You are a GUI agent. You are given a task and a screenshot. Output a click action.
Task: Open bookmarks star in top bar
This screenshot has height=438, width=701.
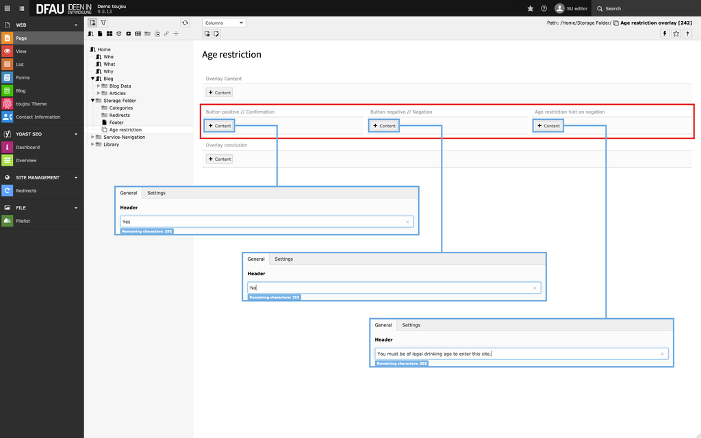click(530, 8)
